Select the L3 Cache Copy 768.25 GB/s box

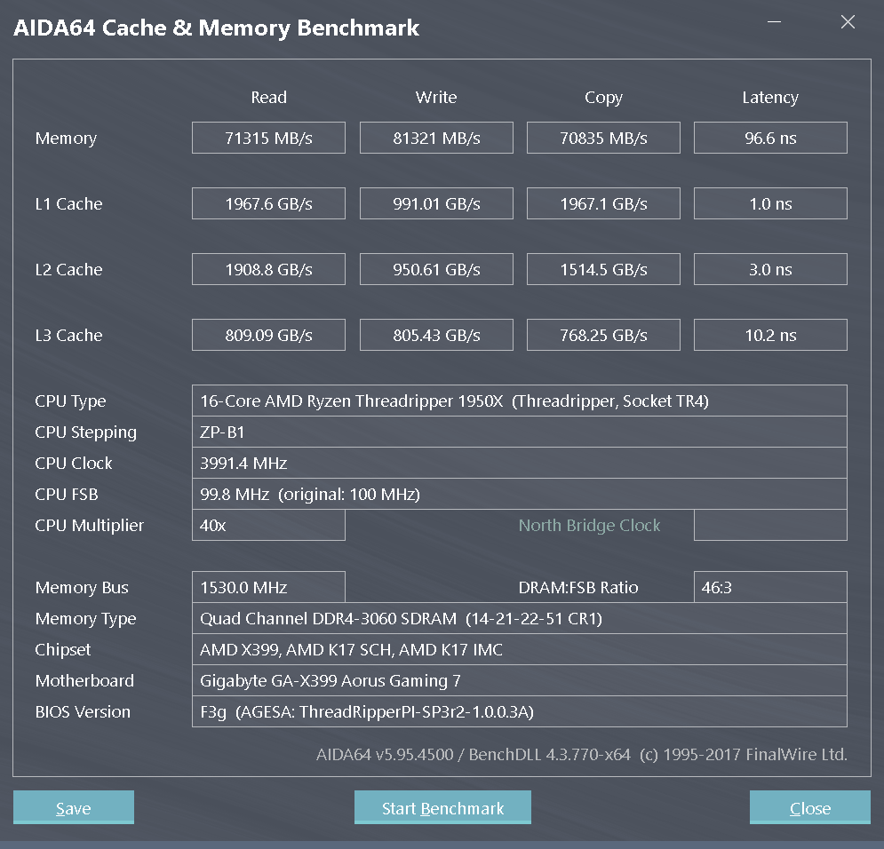pos(603,335)
